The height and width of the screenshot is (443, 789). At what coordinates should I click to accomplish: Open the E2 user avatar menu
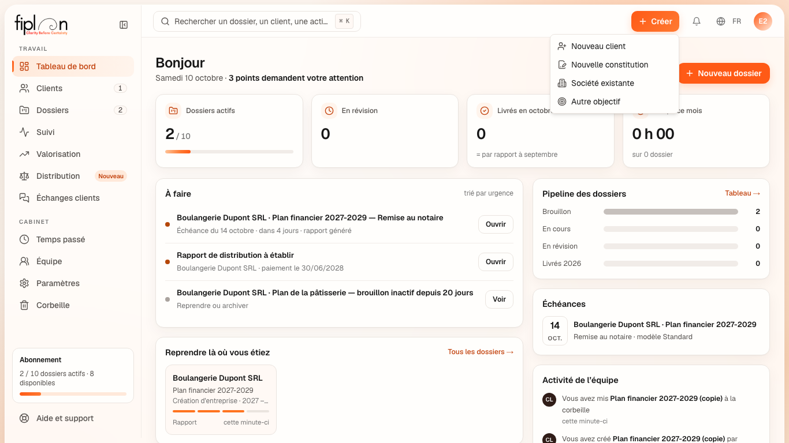763,21
